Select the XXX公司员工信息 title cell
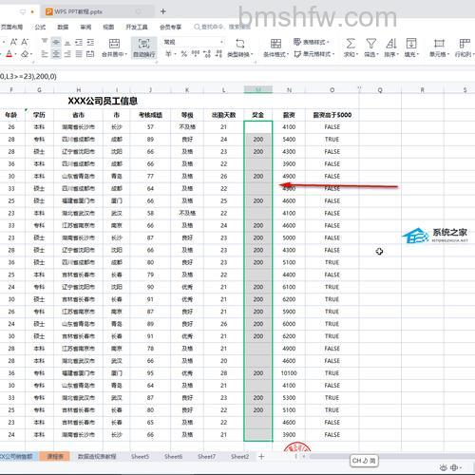 [x=103, y=101]
